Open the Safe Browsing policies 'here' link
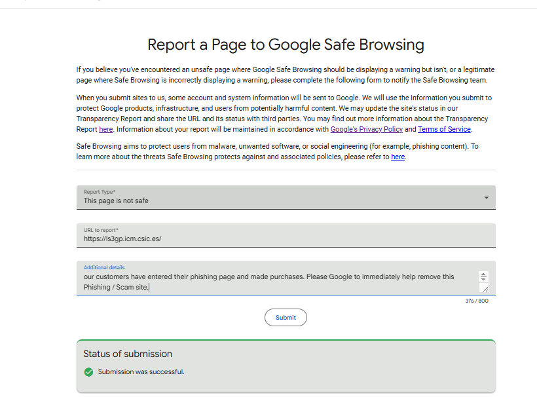The image size is (537, 397). [x=398, y=157]
